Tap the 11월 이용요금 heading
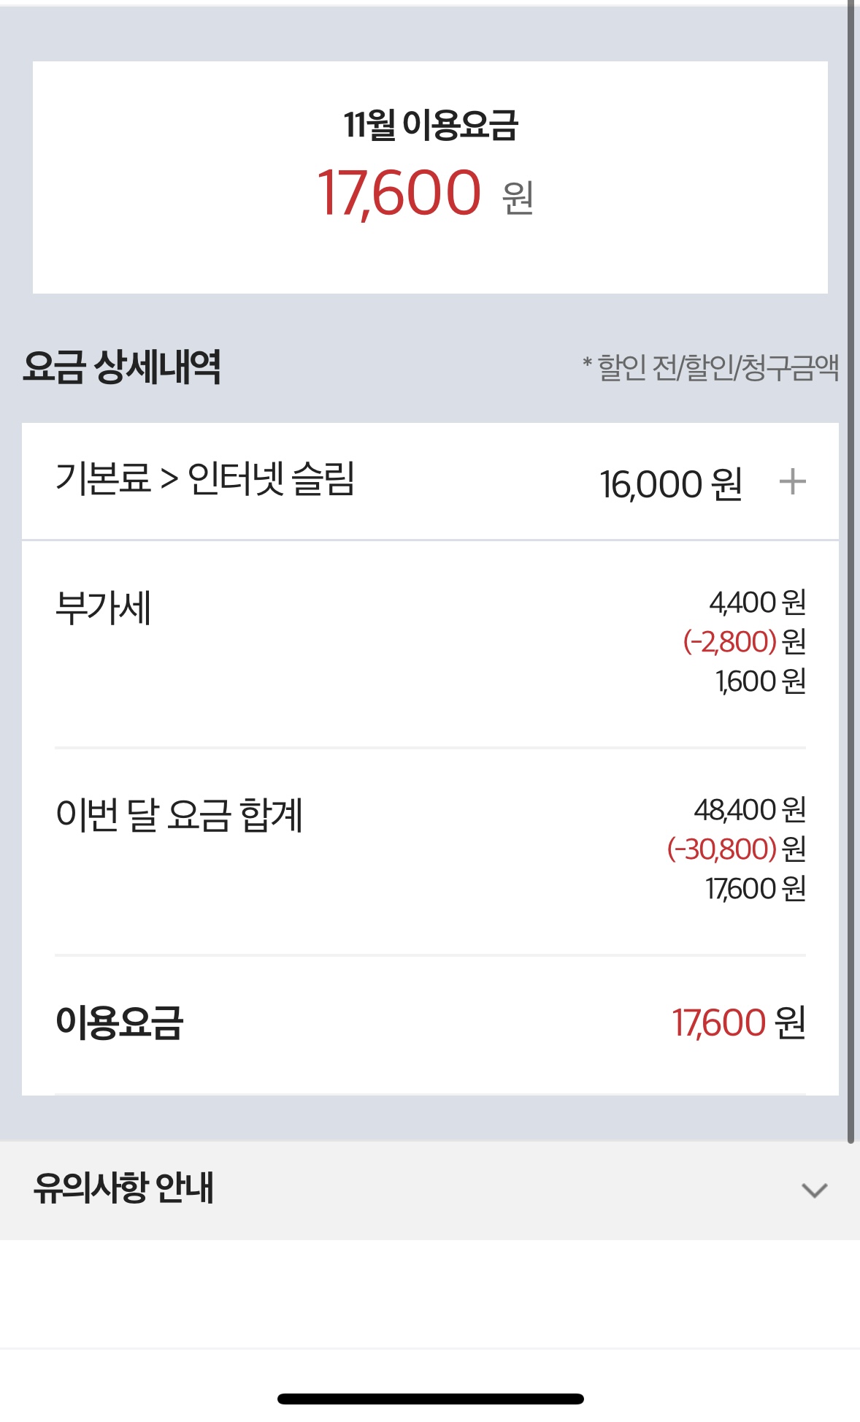Image resolution: width=860 pixels, height=1422 pixels. (x=431, y=125)
